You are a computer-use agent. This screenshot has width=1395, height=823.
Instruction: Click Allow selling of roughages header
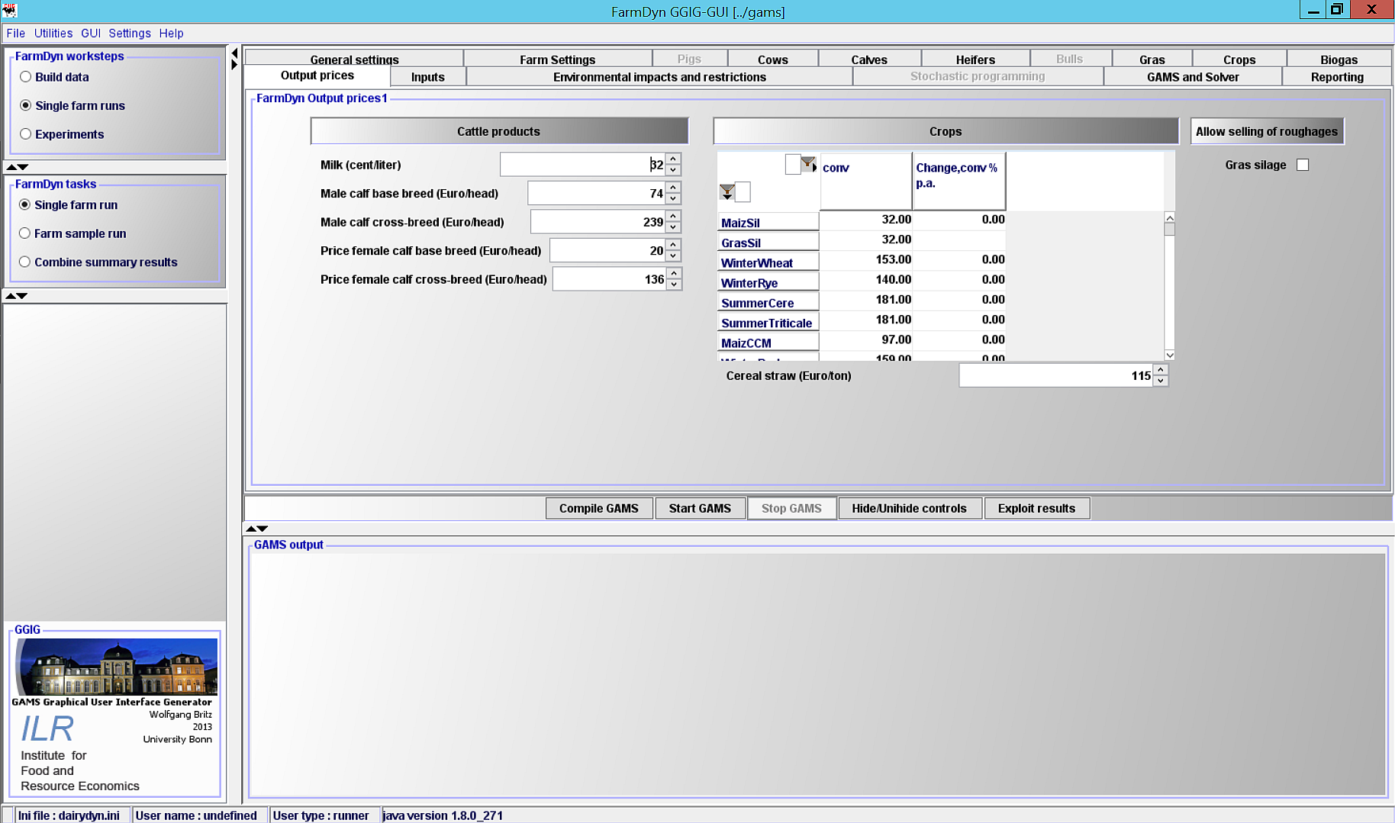click(1267, 131)
